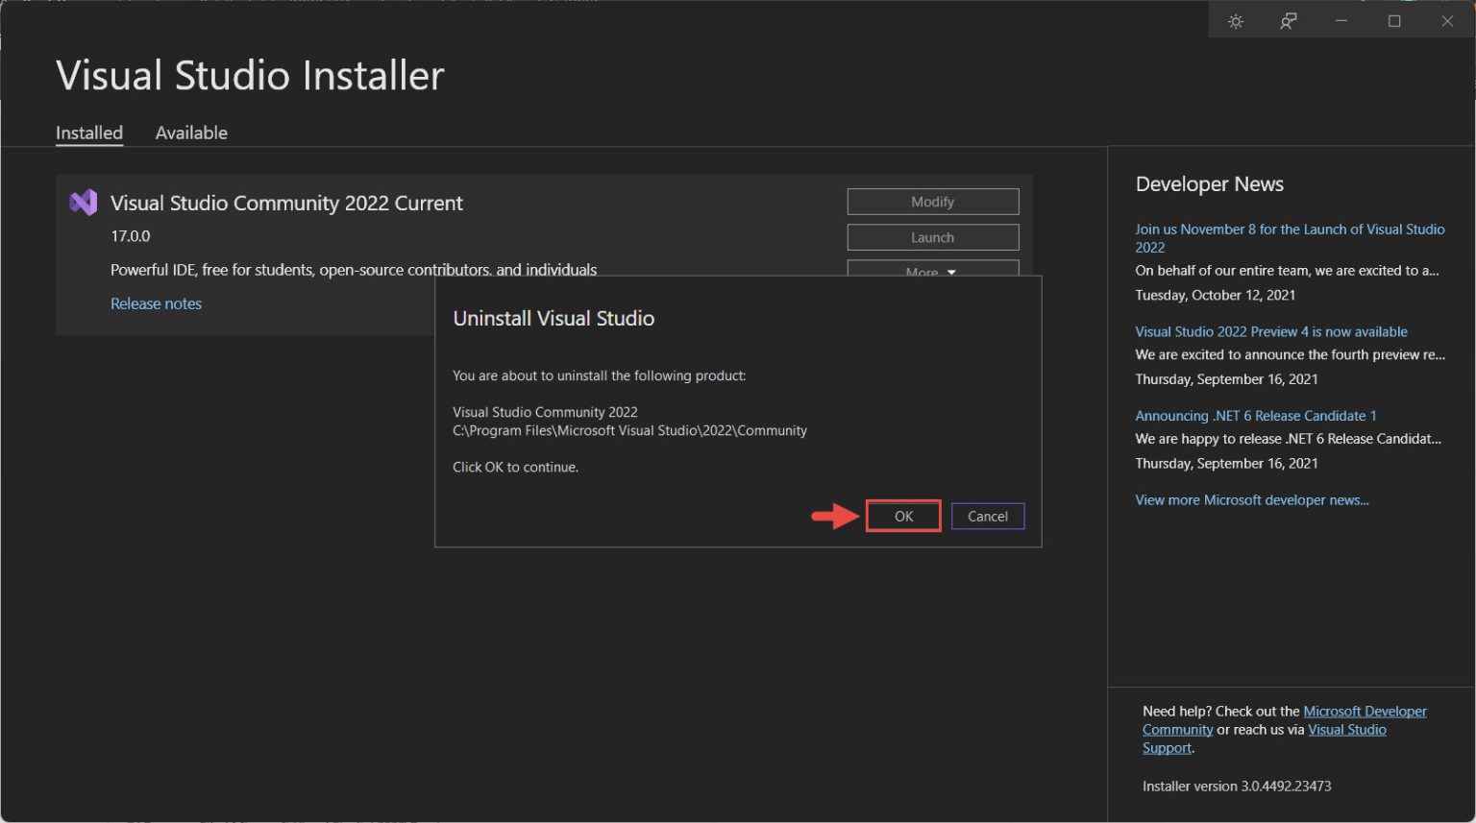This screenshot has height=823, width=1476.
Task: Click the Launch button
Action: pyautogui.click(x=931, y=236)
